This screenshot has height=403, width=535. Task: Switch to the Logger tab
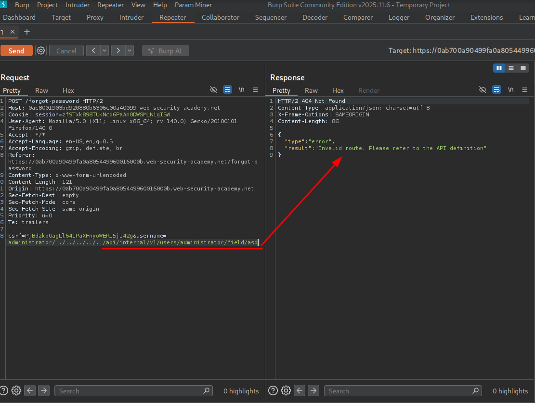tap(399, 17)
